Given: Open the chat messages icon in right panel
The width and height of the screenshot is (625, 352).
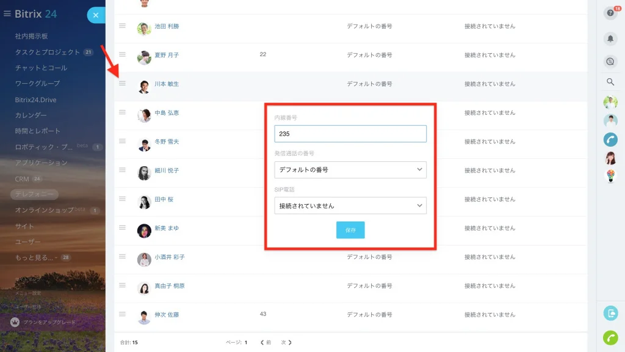Looking at the screenshot, I should [x=610, y=62].
